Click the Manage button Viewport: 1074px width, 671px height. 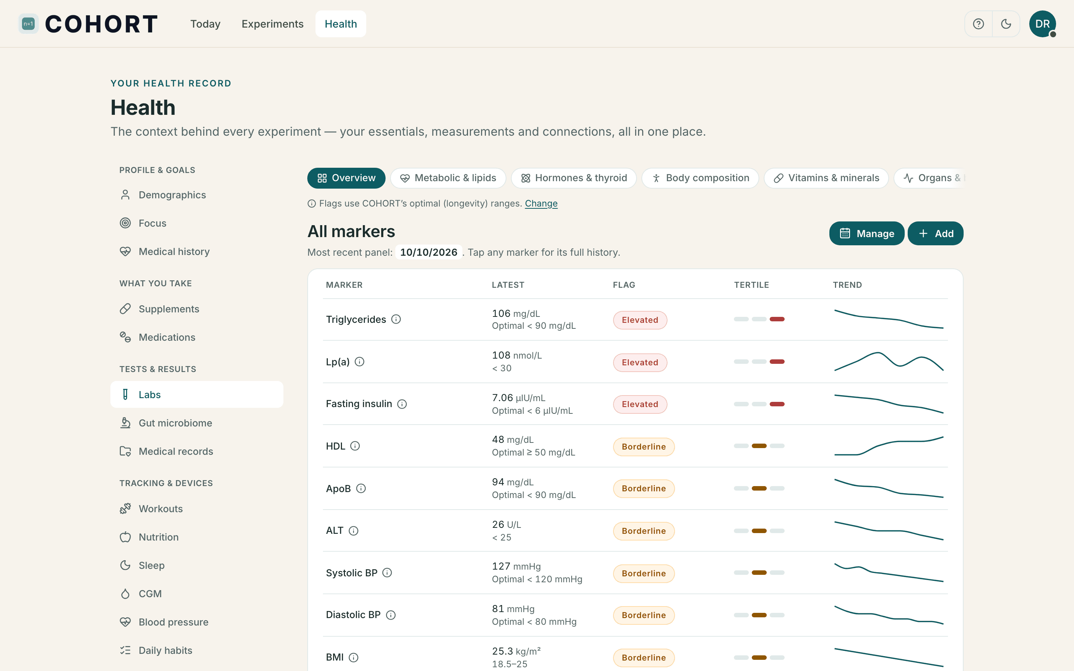click(x=867, y=233)
